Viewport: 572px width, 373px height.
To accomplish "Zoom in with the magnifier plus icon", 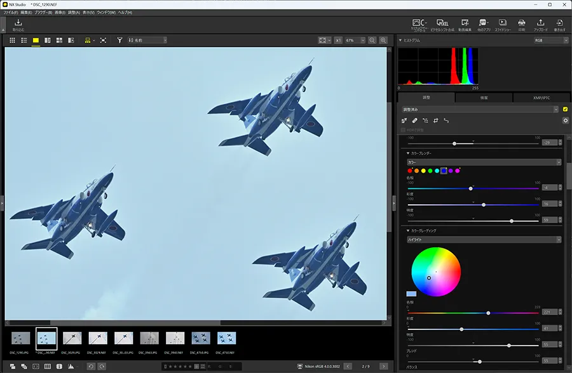I will [x=383, y=40].
